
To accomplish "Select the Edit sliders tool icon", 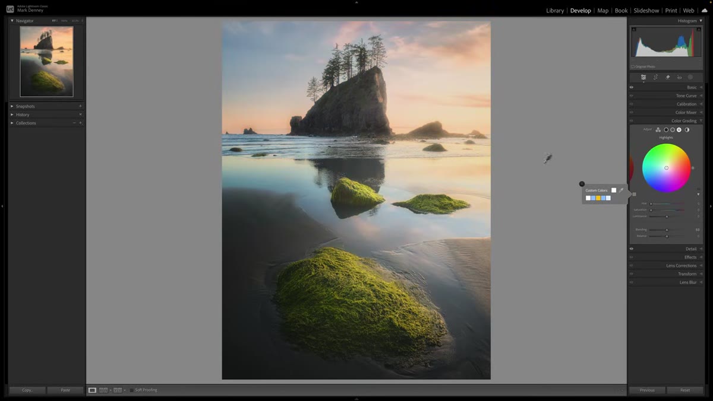I will pyautogui.click(x=643, y=77).
